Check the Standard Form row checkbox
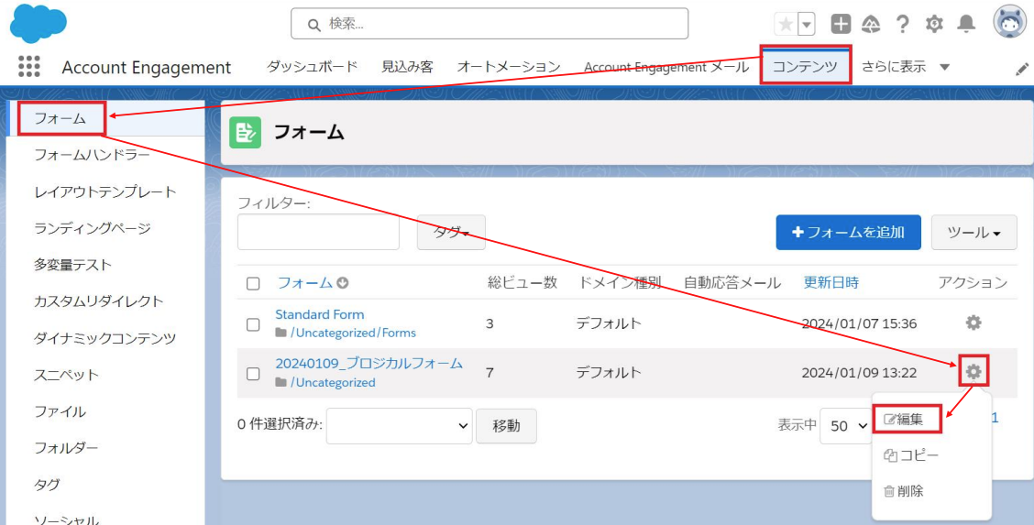1034x525 pixels. click(253, 324)
